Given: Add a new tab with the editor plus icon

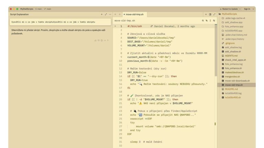Looking at the screenshot, I should 206,14.
